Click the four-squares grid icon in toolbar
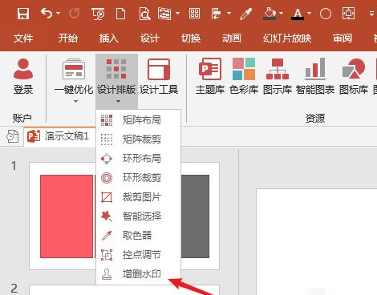This screenshot has width=377, height=295. click(x=194, y=13)
